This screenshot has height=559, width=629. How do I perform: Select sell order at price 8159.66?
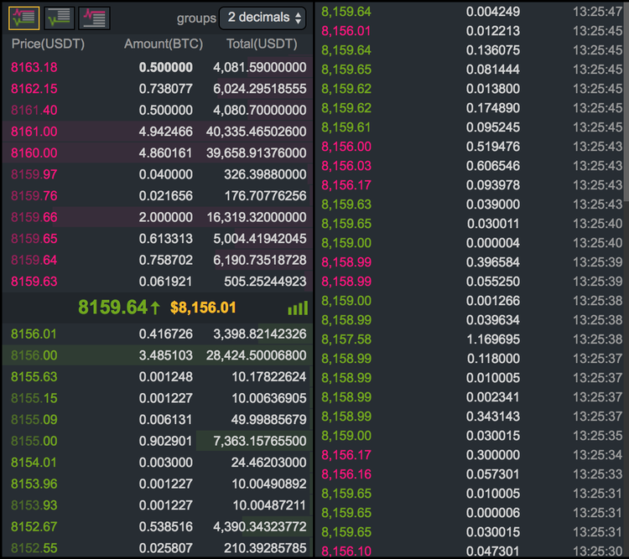[158, 217]
